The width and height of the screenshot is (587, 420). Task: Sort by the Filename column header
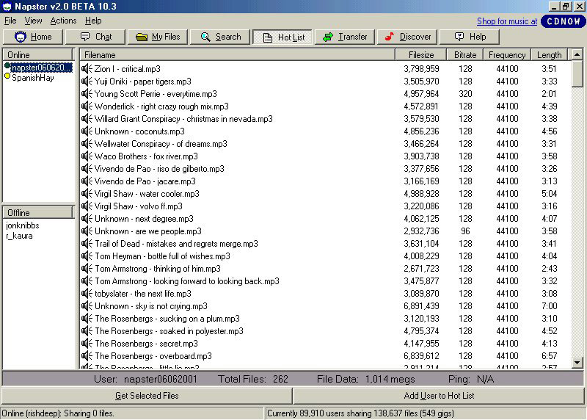pos(237,54)
